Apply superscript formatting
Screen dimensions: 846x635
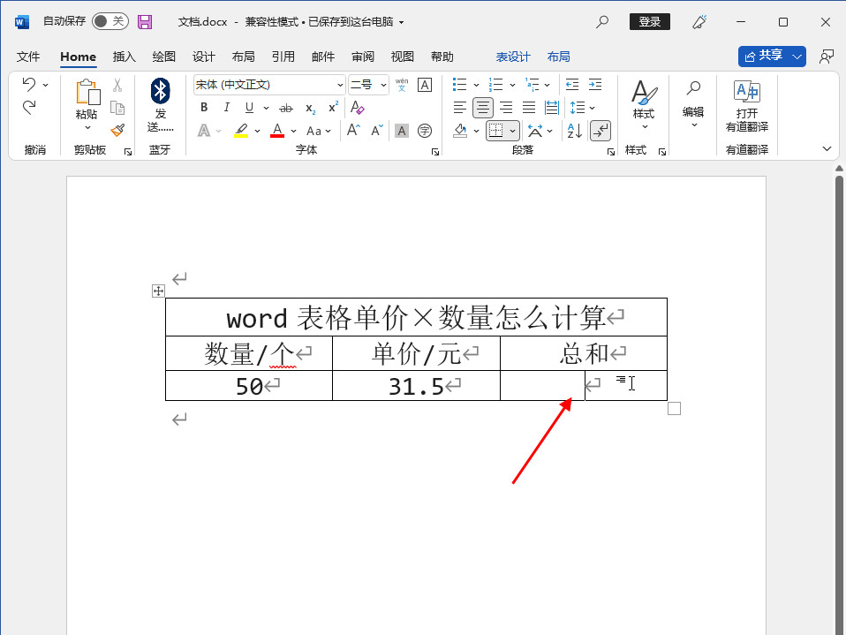pos(334,107)
